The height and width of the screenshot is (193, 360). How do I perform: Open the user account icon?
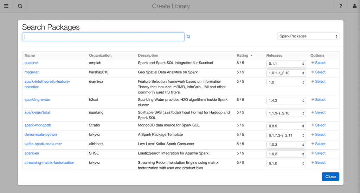[x=354, y=6]
